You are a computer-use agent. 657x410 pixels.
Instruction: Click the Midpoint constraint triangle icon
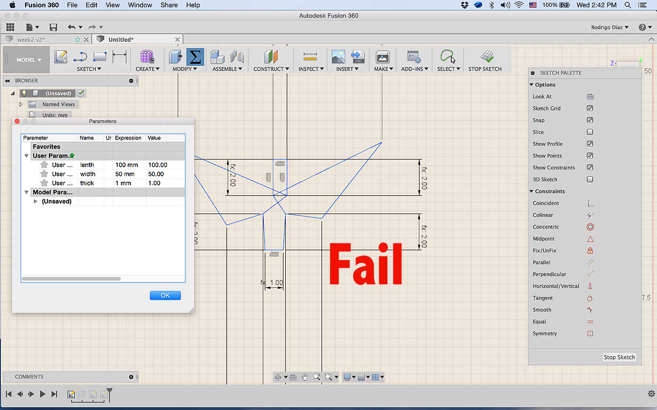click(x=590, y=239)
